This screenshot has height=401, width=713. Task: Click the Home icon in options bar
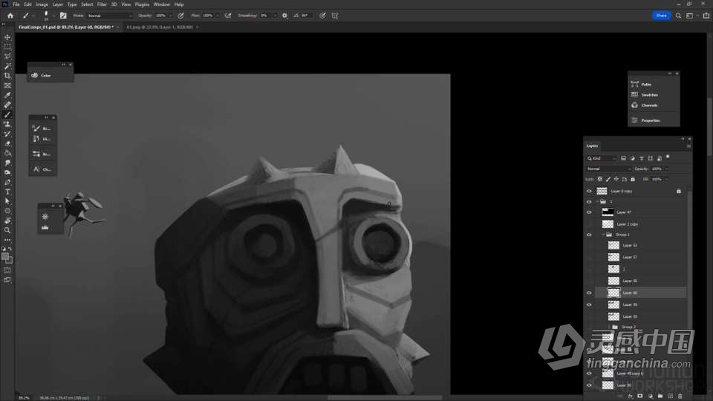click(10, 16)
